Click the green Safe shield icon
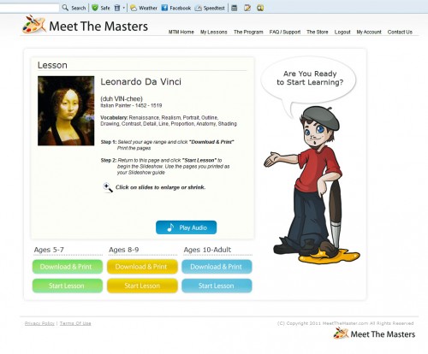Viewport: 428px width, 354px height. pos(95,8)
